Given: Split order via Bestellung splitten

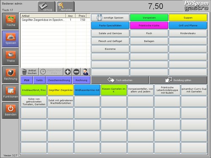Looking at the screenshot, I should tap(178, 80).
